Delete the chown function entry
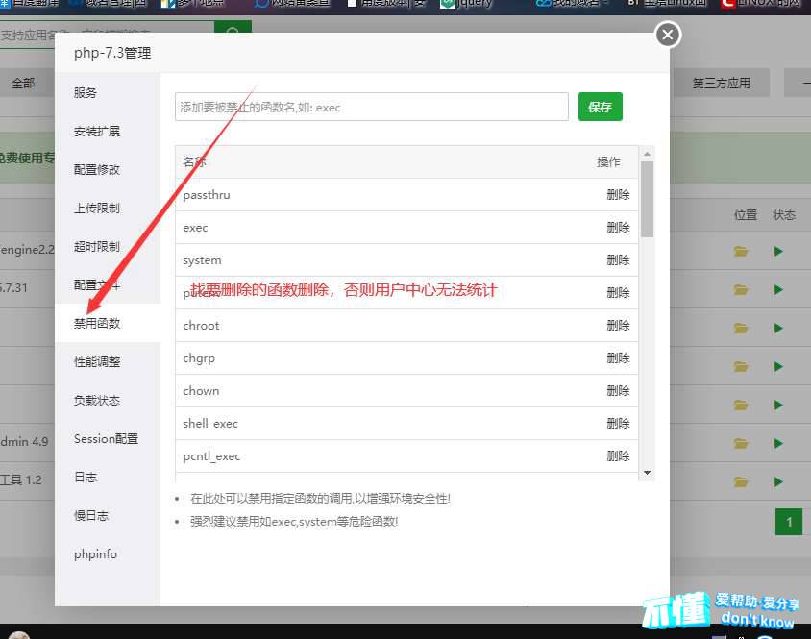Image resolution: width=811 pixels, height=639 pixels. pyautogui.click(x=618, y=391)
